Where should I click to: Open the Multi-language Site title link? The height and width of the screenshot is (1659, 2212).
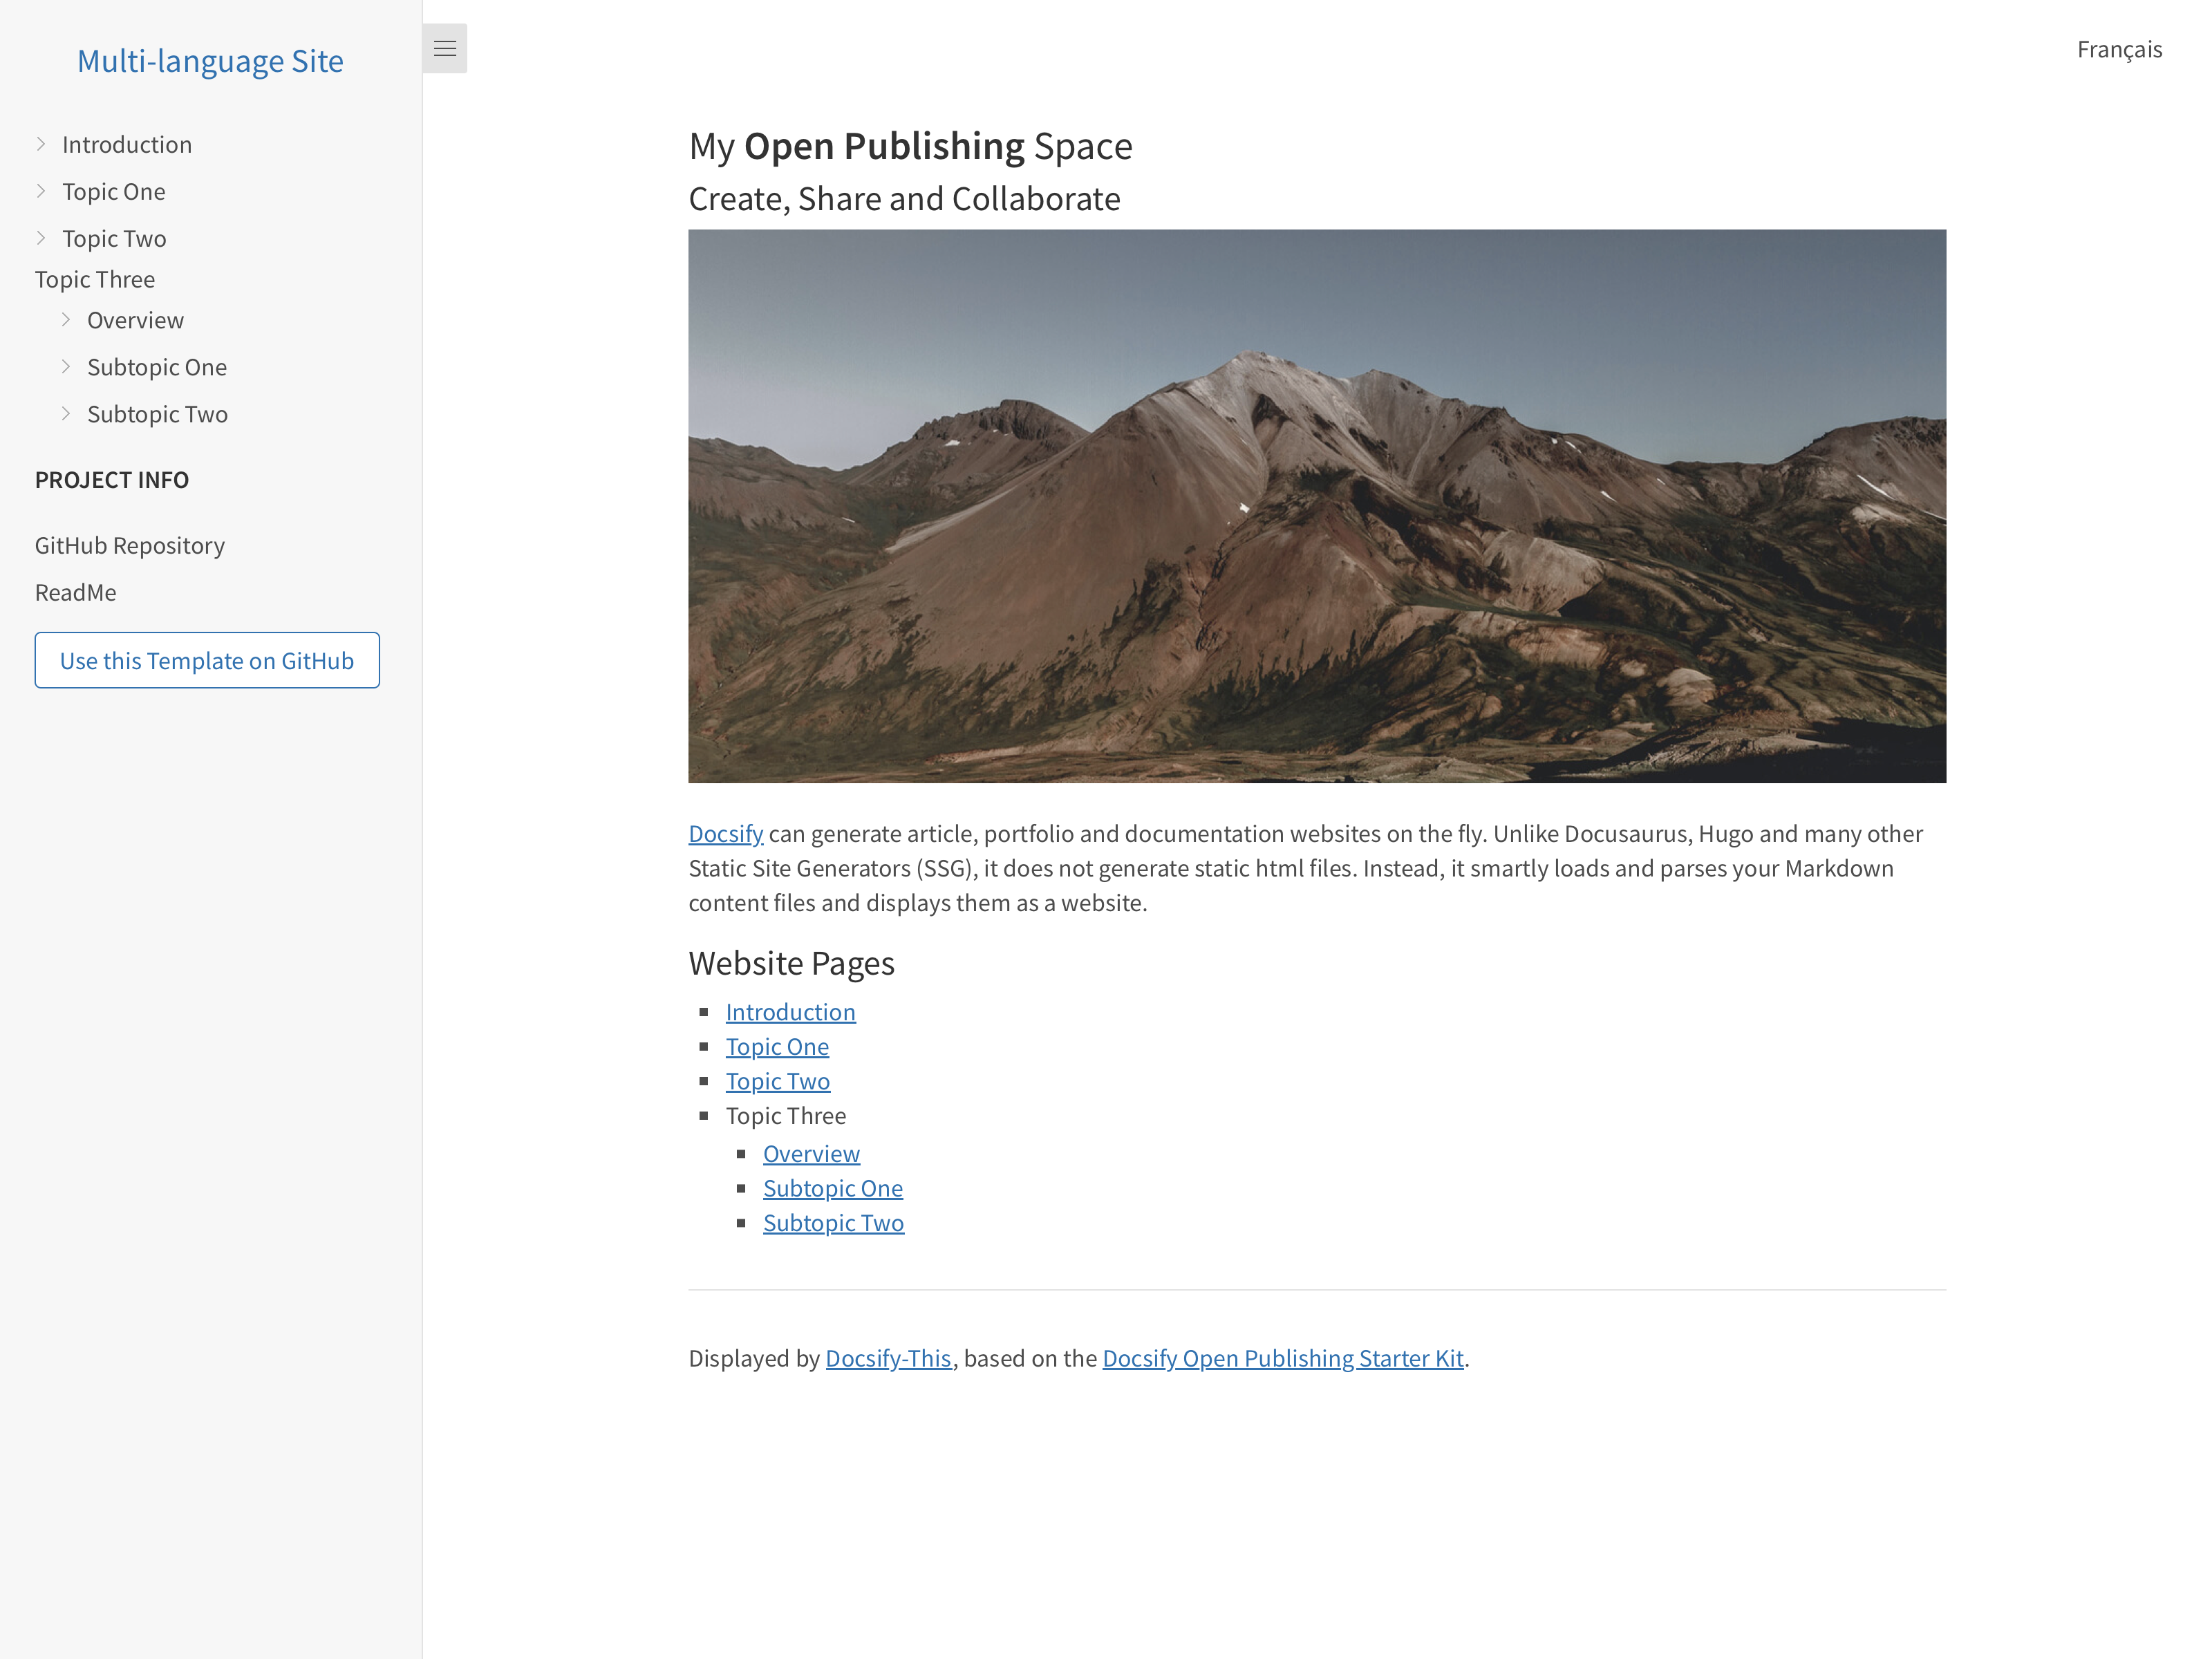pyautogui.click(x=210, y=61)
